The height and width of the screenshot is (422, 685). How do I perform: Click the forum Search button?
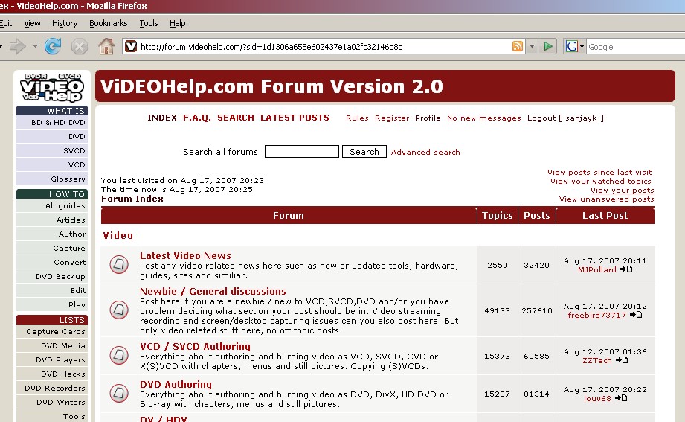pos(364,152)
